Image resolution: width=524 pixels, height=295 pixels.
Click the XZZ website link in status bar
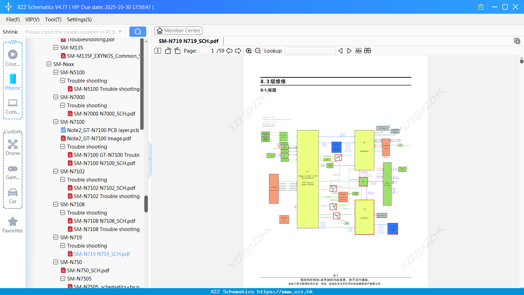285,292
